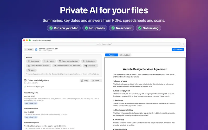Click the 2. Fees and payment heading
Viewport: 208px width, 130px height.
tap(121, 91)
